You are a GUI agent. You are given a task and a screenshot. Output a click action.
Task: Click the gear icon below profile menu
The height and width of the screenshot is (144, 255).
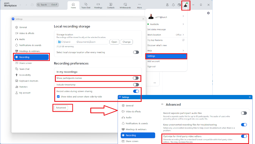click(208, 13)
